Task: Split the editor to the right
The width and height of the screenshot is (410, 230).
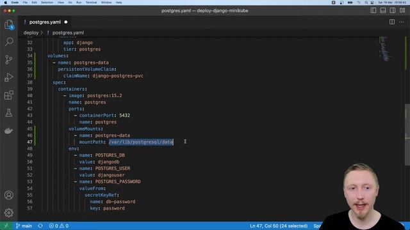Action: (x=392, y=22)
